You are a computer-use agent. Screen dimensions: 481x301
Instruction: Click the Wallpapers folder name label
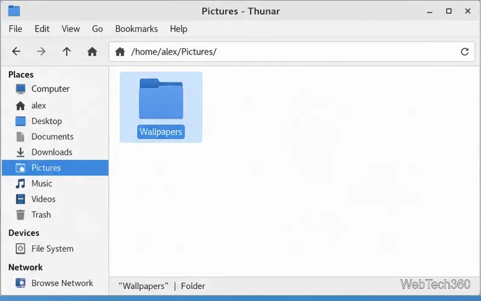(x=161, y=132)
